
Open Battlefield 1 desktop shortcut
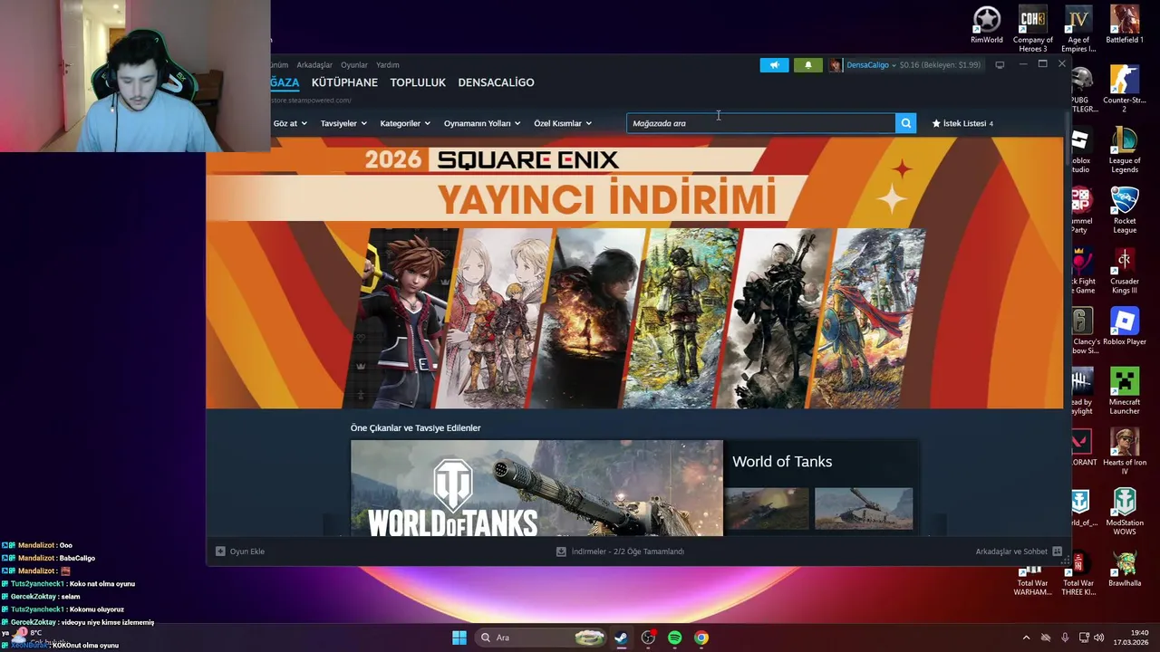click(1125, 25)
